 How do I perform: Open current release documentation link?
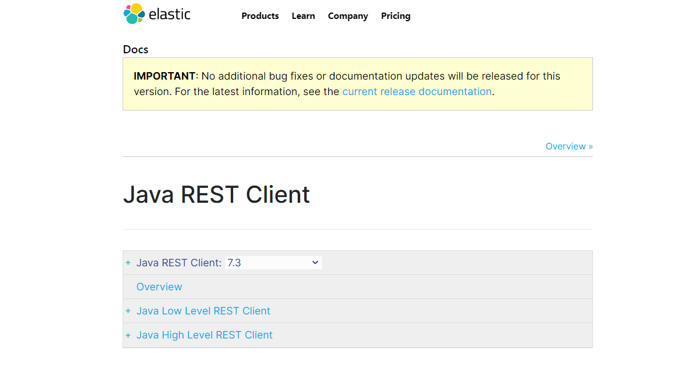416,92
